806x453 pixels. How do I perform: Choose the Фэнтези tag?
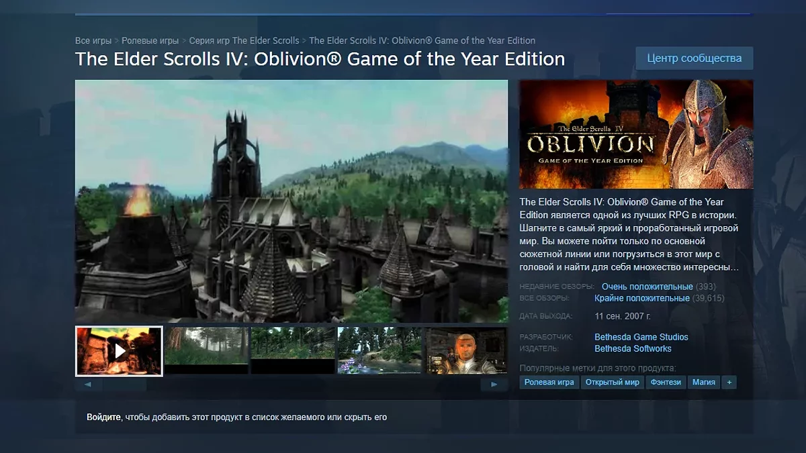click(666, 383)
